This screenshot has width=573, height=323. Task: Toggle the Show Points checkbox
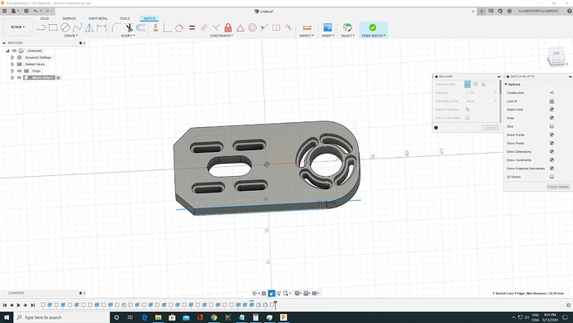tap(551, 143)
